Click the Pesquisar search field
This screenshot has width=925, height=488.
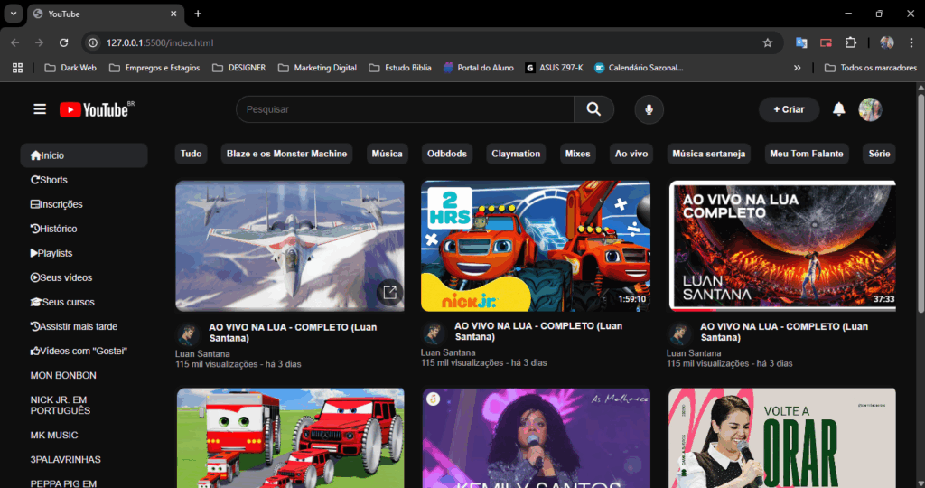point(405,109)
